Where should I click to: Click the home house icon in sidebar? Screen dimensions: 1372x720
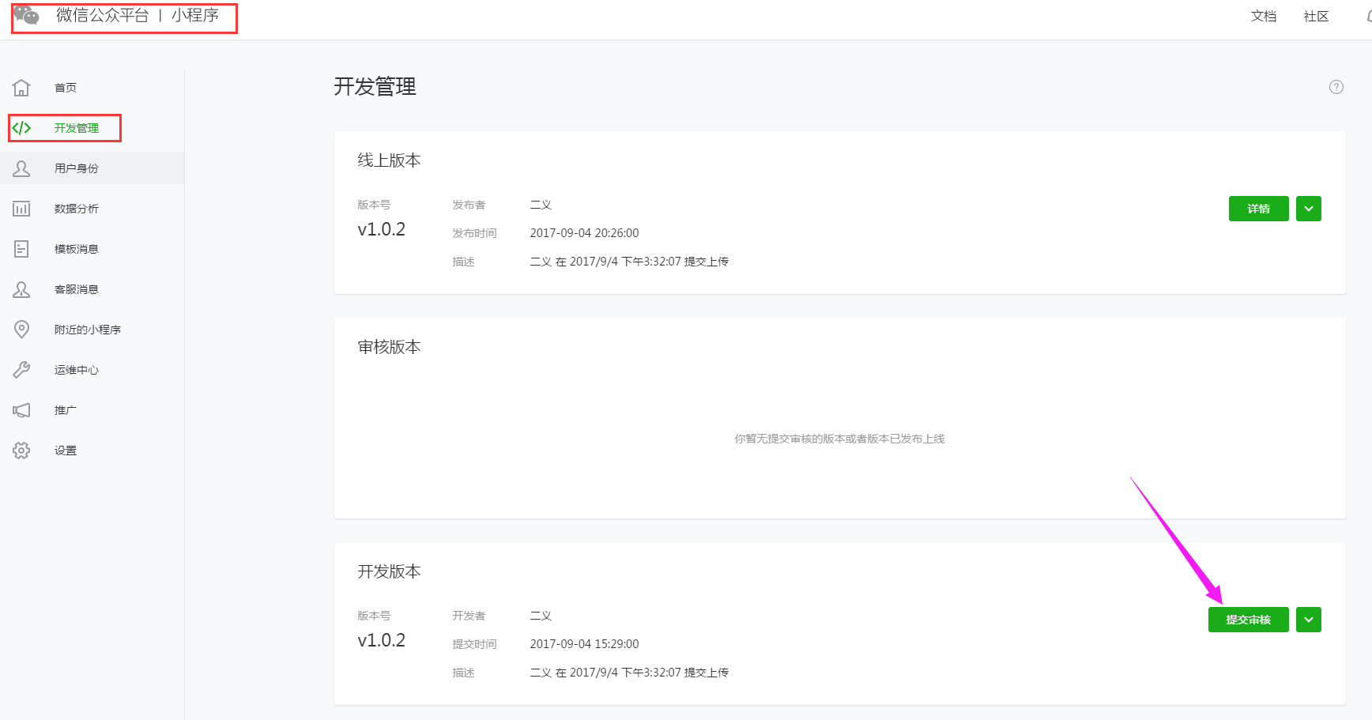21,88
